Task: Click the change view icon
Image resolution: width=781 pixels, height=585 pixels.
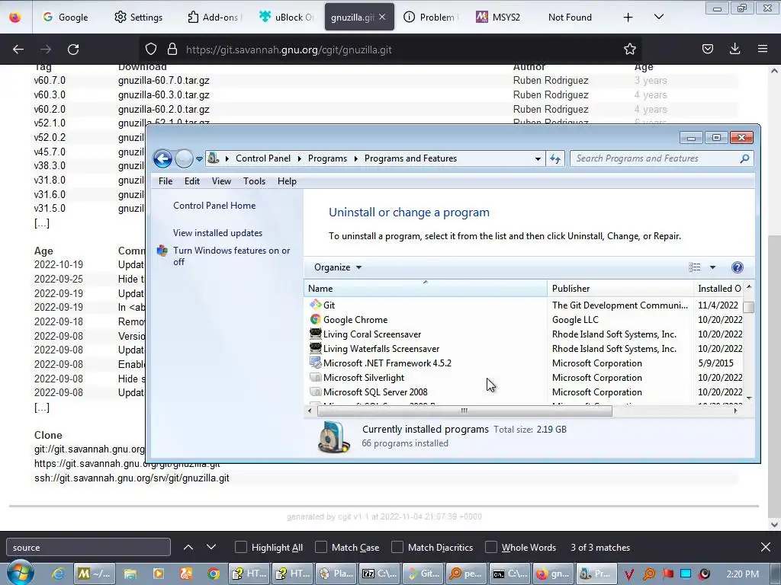Action: pyautogui.click(x=694, y=267)
